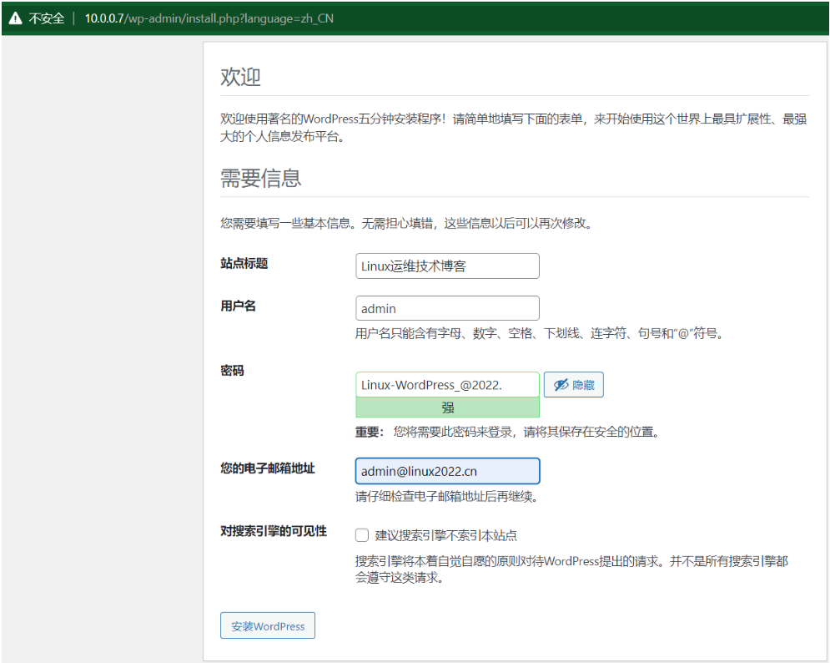Click the green 强 password strength bar

click(447, 407)
